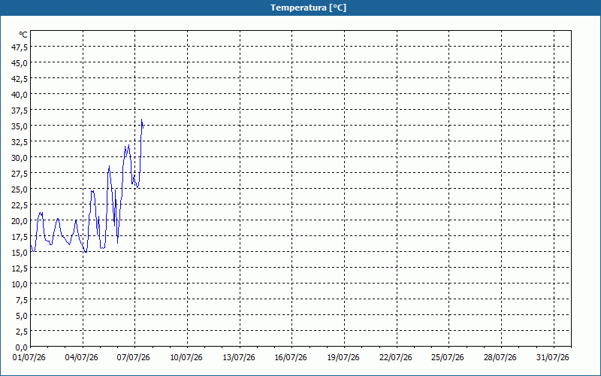Select the 12,5 y-axis label
Viewport: 601px width, 376px height.
point(20,268)
